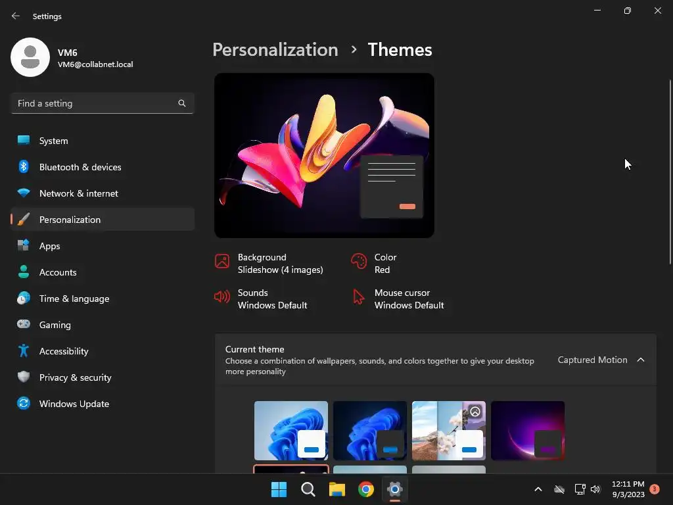Click the System monitor icon in the sidebar

pyautogui.click(x=24, y=141)
